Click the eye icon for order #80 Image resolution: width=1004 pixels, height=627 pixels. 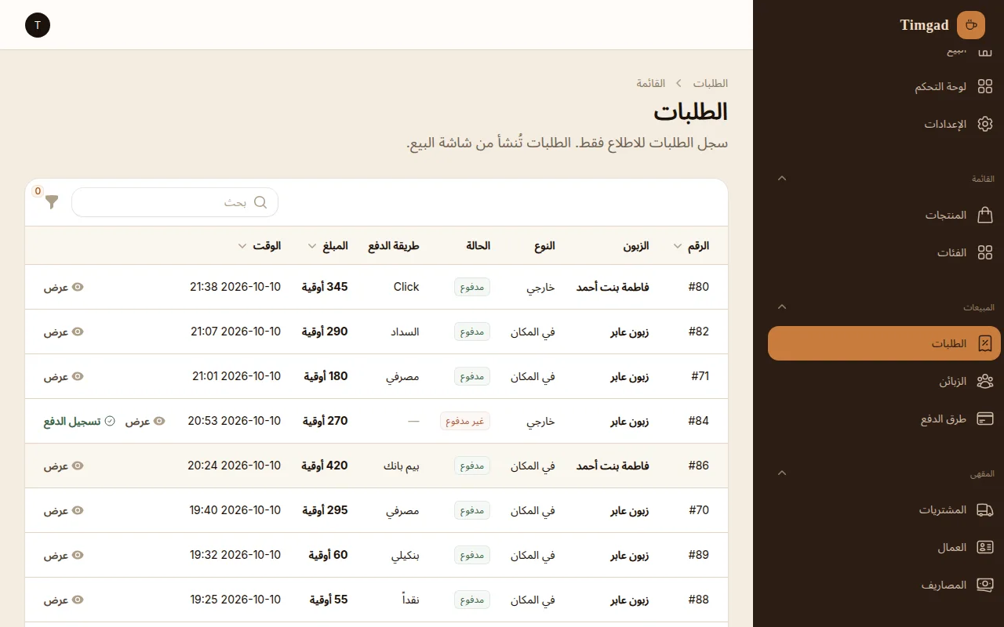click(78, 287)
